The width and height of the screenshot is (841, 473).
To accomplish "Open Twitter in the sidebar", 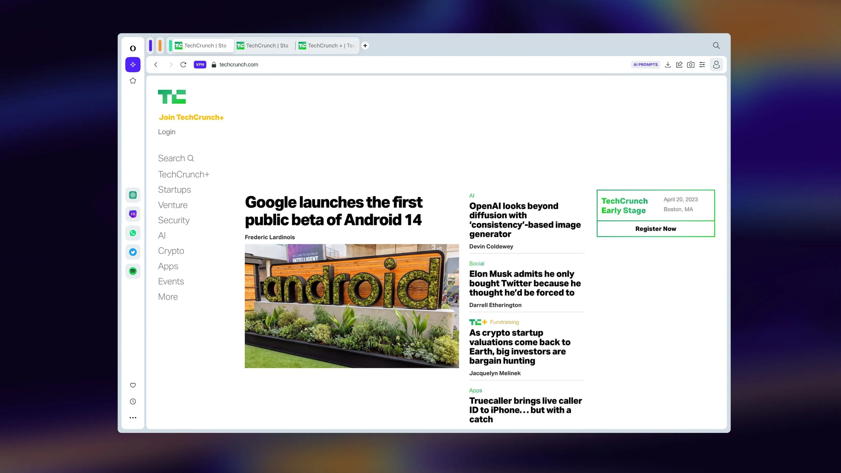I will point(133,252).
